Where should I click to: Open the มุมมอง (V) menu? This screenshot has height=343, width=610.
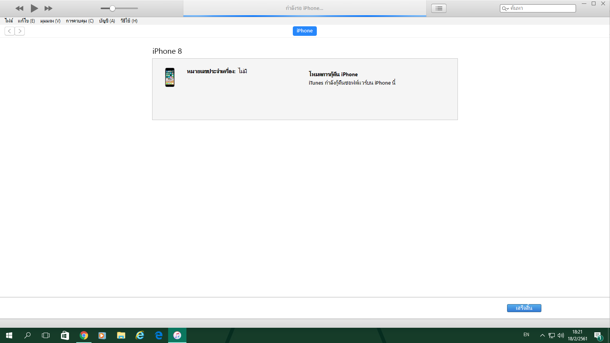point(50,21)
